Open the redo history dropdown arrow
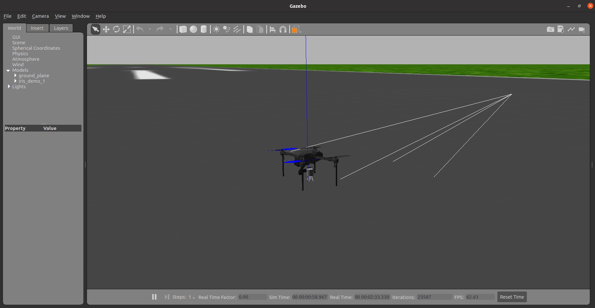This screenshot has width=595, height=308. point(170,29)
